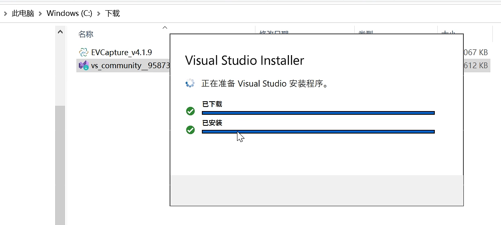Select the vs_community__95873 file name
The height and width of the screenshot is (225, 501).
point(130,65)
